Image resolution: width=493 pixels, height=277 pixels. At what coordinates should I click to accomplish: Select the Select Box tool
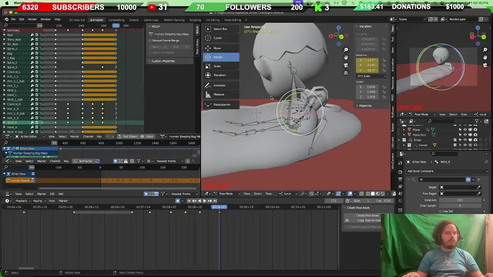(221, 29)
